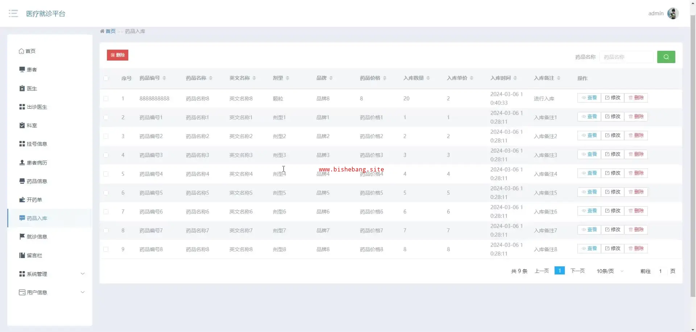This screenshot has height=332, width=696.
Task: Go to 挂号信息 sidebar item
Action: point(37,144)
